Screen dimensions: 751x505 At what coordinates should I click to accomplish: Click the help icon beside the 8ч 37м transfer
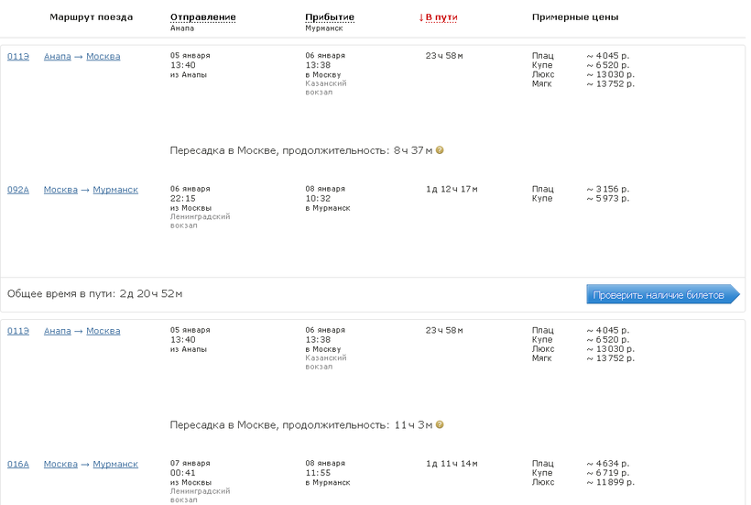click(440, 150)
